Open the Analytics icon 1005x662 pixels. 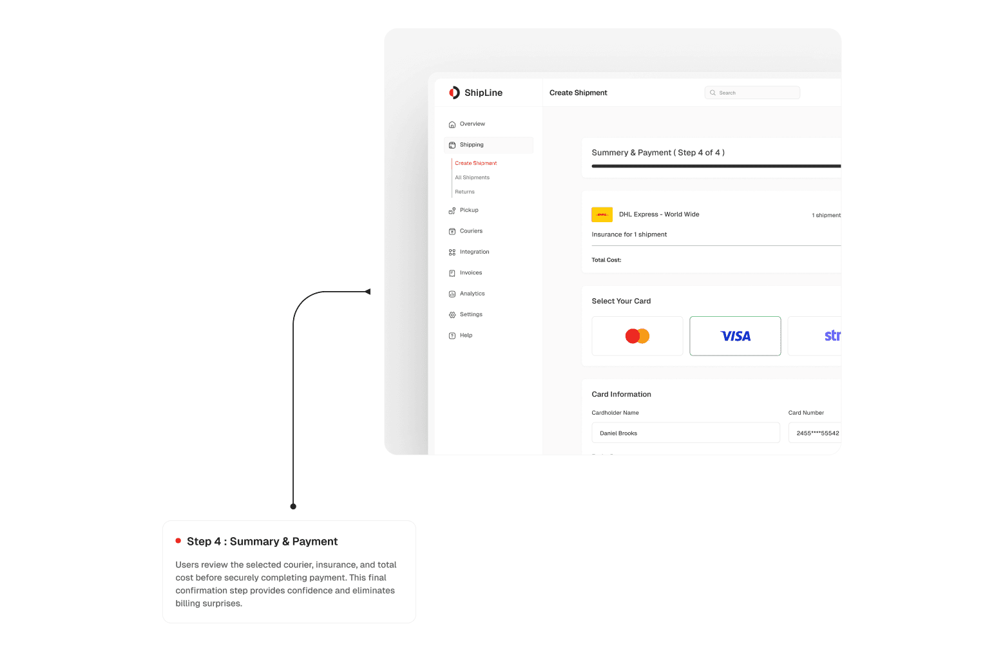tap(452, 293)
